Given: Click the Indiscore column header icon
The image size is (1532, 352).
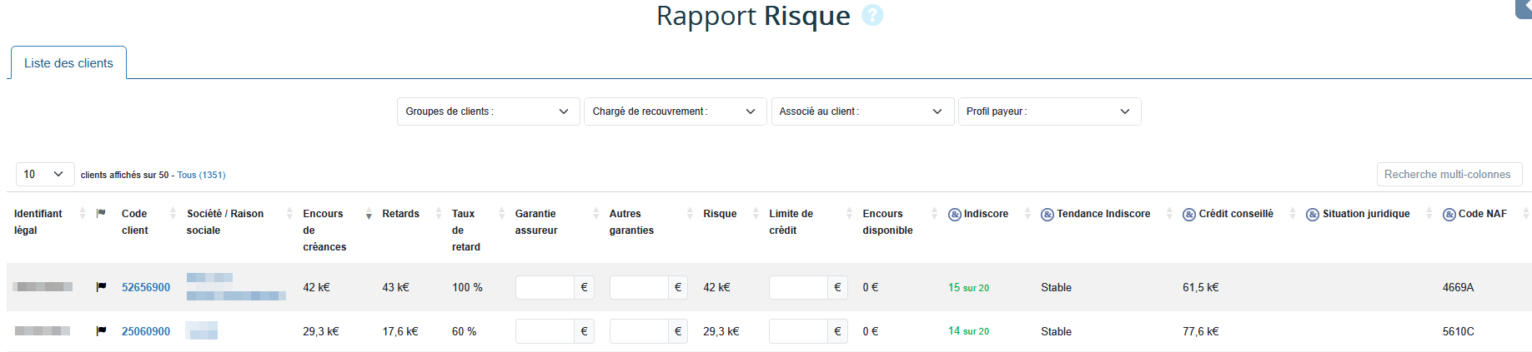Looking at the screenshot, I should pos(955,215).
